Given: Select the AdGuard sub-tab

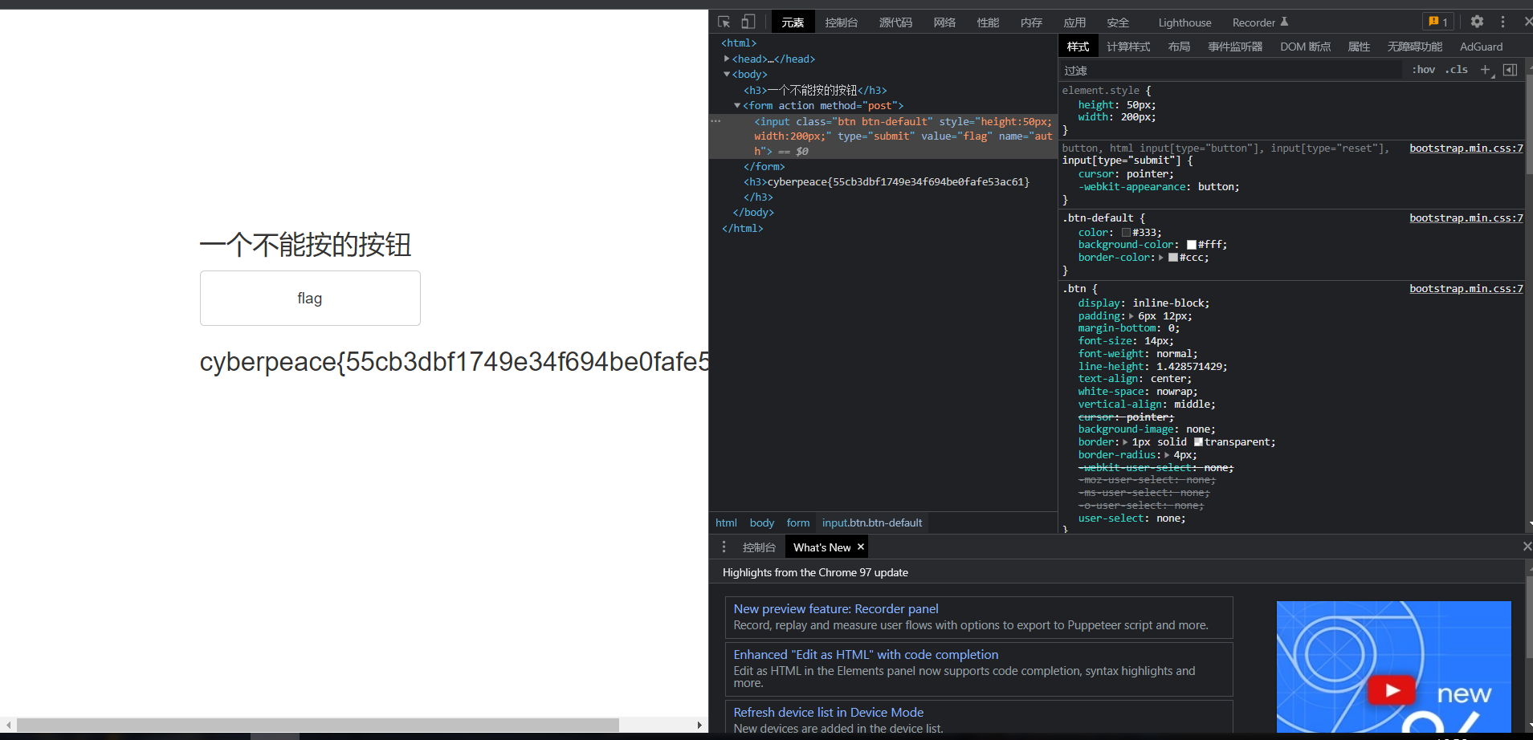Looking at the screenshot, I should pos(1481,47).
